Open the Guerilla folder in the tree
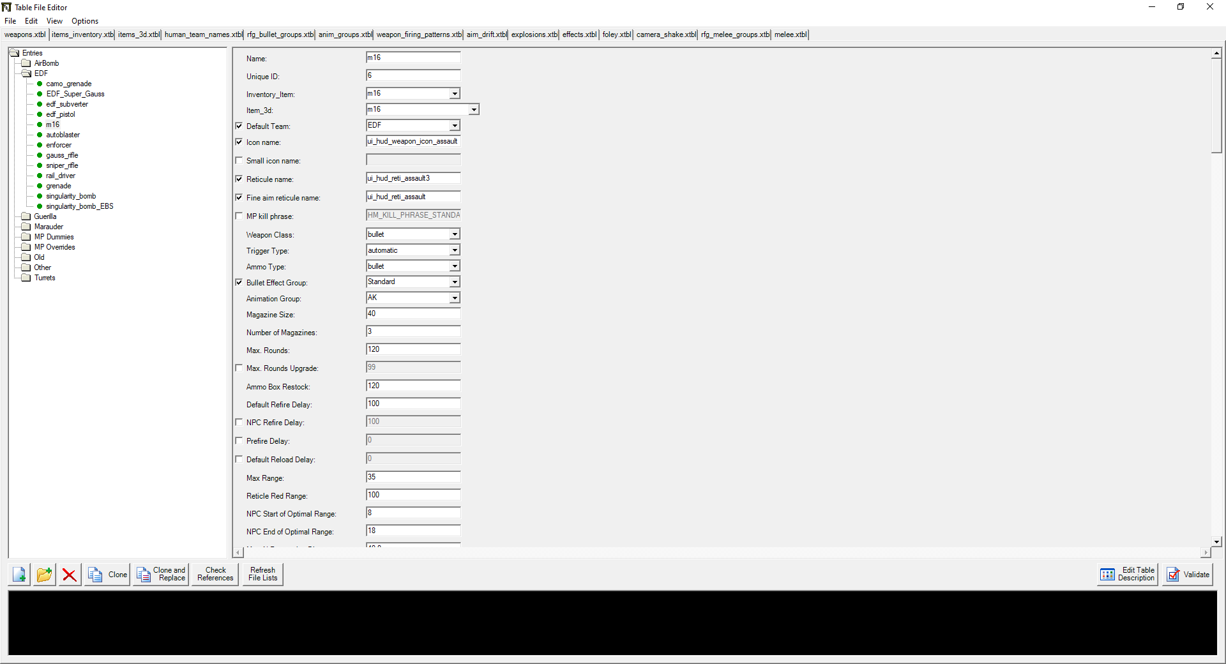The width and height of the screenshot is (1226, 664). [x=45, y=216]
